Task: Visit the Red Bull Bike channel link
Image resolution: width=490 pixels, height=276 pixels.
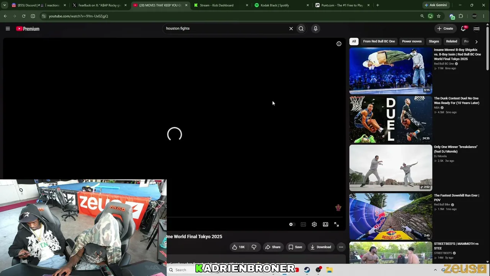Action: pyautogui.click(x=442, y=205)
